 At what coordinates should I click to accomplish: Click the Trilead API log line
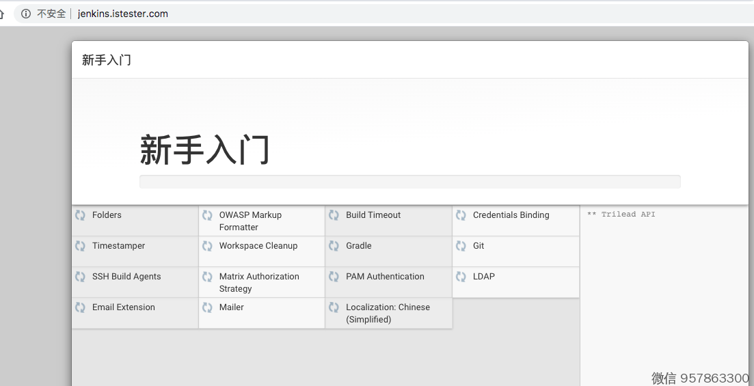point(621,215)
